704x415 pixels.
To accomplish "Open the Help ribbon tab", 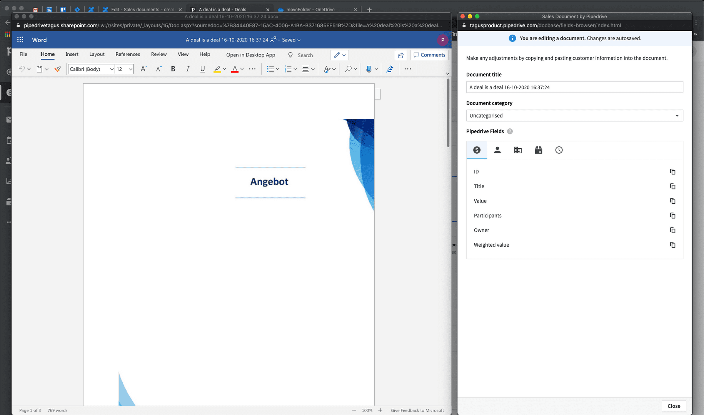I will 205,54.
